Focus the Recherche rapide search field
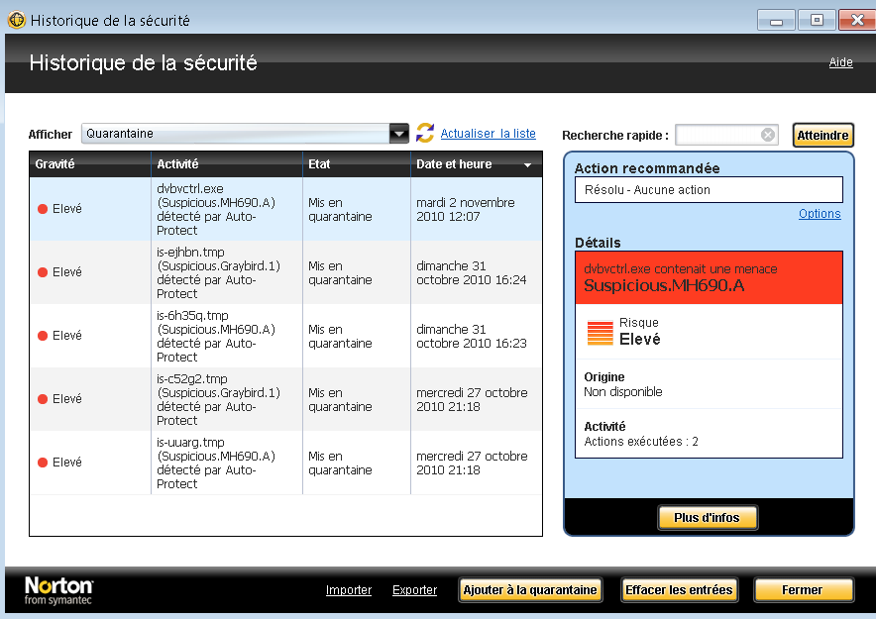The image size is (876, 619). coord(717,136)
